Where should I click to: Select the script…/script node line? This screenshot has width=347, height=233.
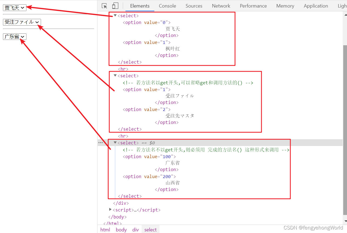click(x=137, y=210)
